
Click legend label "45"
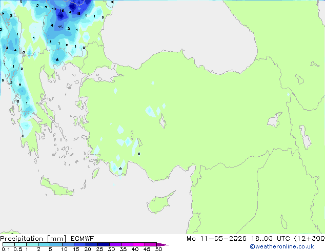click(x=147, y=249)
